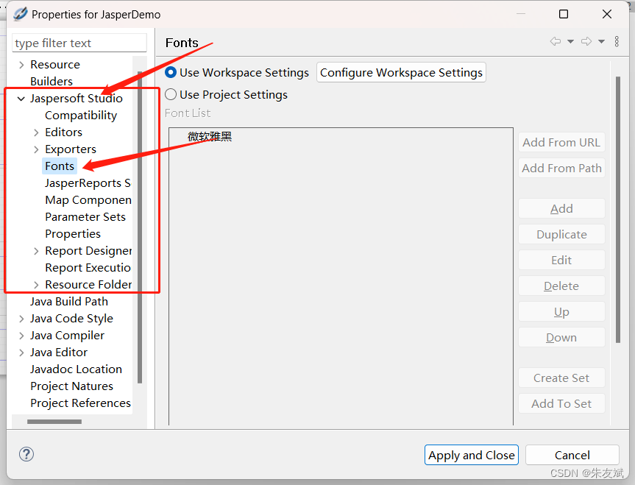Click the Add font button

[x=561, y=209]
